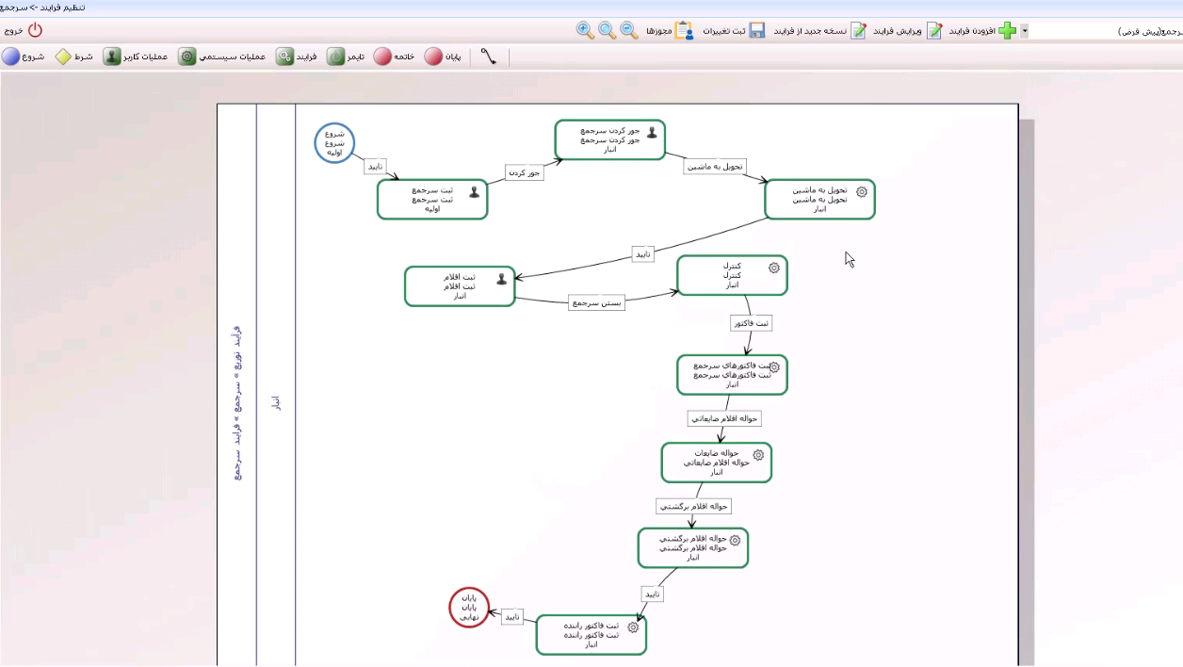Select the system operation (عملیات سیستمی) gear tool
The height and width of the screenshot is (667, 1183).
[x=187, y=57]
